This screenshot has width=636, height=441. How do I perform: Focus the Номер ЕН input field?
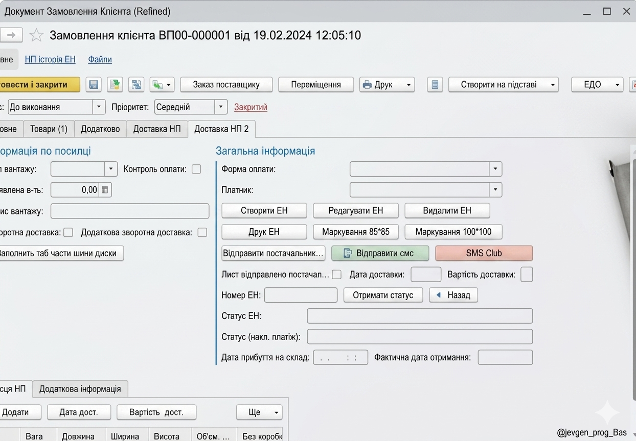[301, 295]
